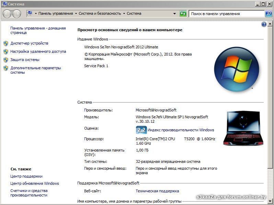
Task: Click the Forward navigation arrow
Action: click(x=17, y=14)
